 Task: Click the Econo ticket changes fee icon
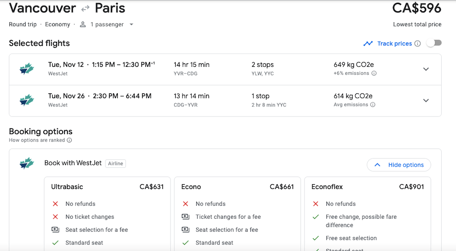point(186,216)
